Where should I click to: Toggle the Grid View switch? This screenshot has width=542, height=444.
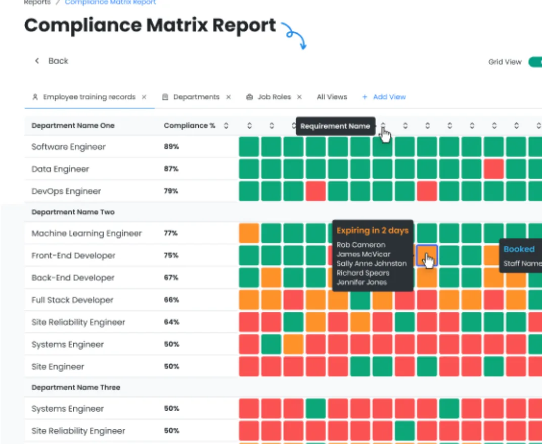(x=535, y=62)
